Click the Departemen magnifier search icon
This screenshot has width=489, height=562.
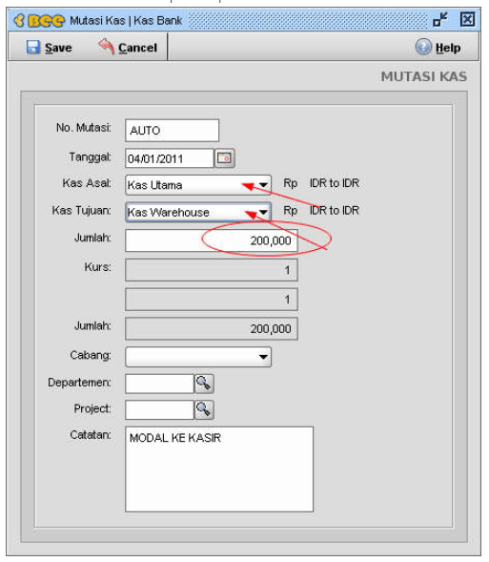(204, 384)
